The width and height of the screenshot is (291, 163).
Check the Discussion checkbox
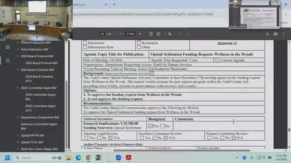[85, 43]
